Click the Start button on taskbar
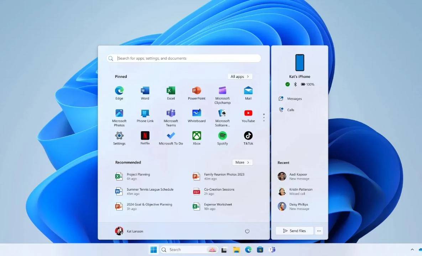The image size is (422, 256). (x=153, y=250)
